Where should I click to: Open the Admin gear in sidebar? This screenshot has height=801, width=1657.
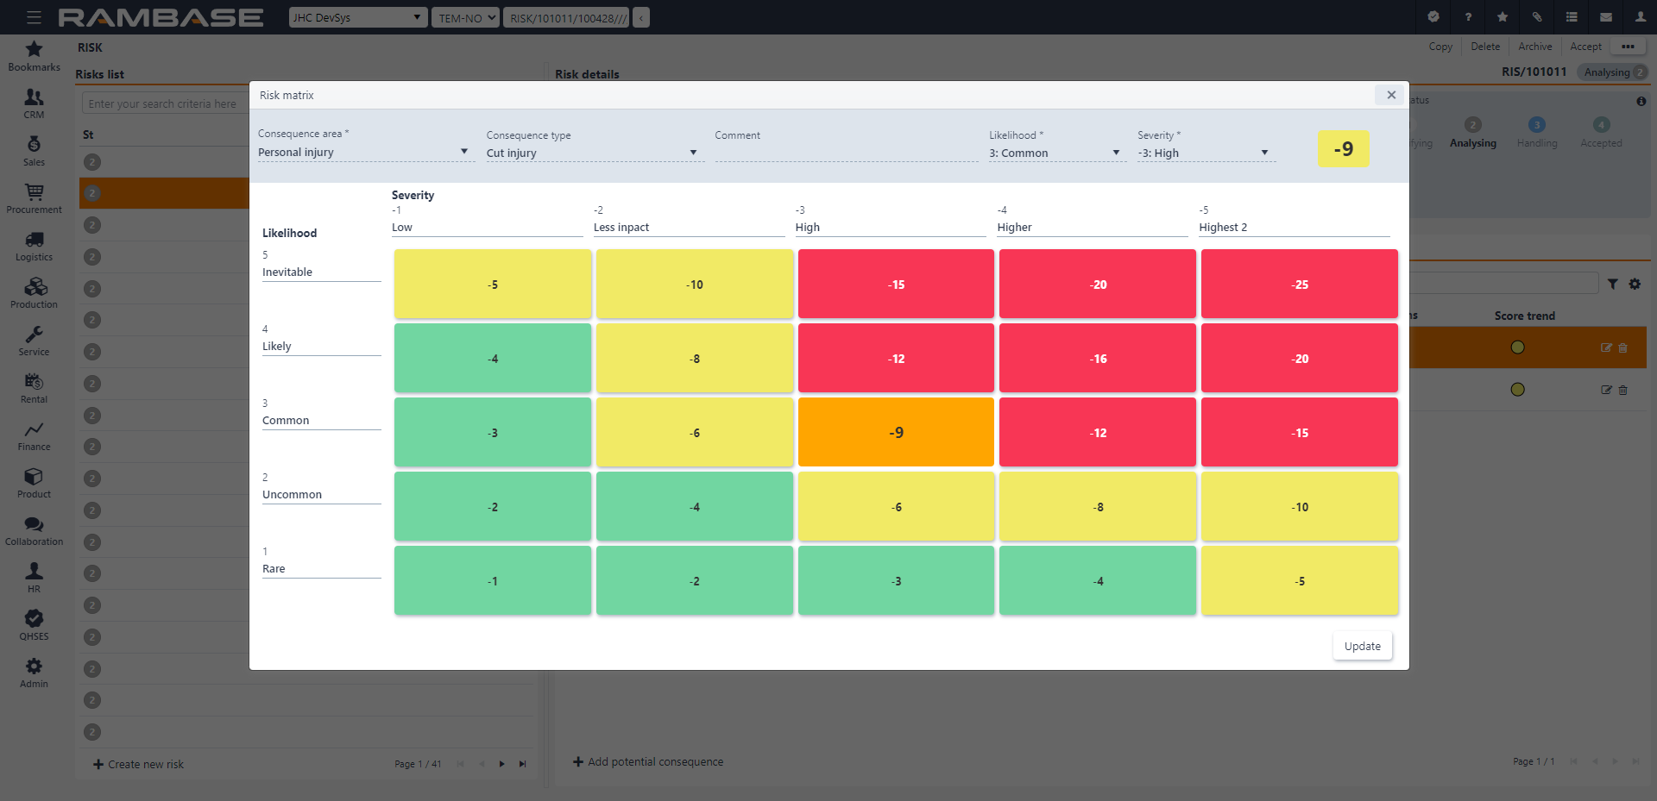[x=34, y=672]
